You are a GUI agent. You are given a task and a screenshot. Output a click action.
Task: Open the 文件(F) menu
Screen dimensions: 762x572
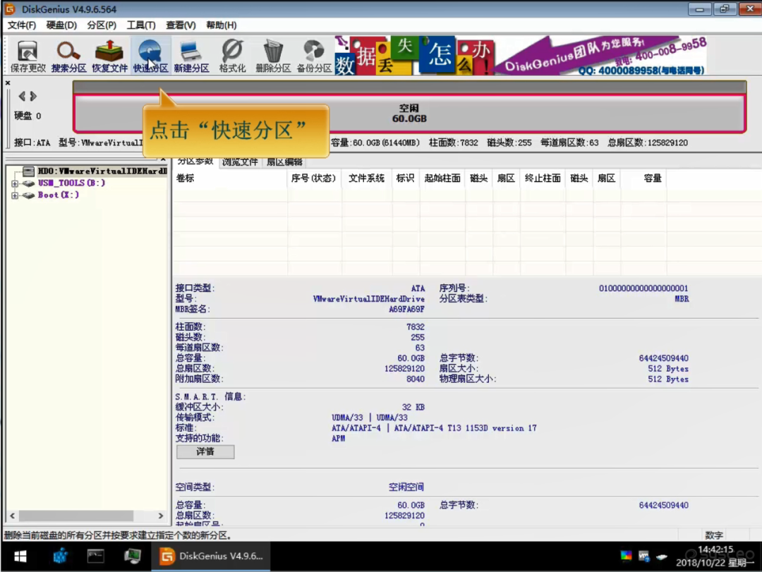click(22, 25)
